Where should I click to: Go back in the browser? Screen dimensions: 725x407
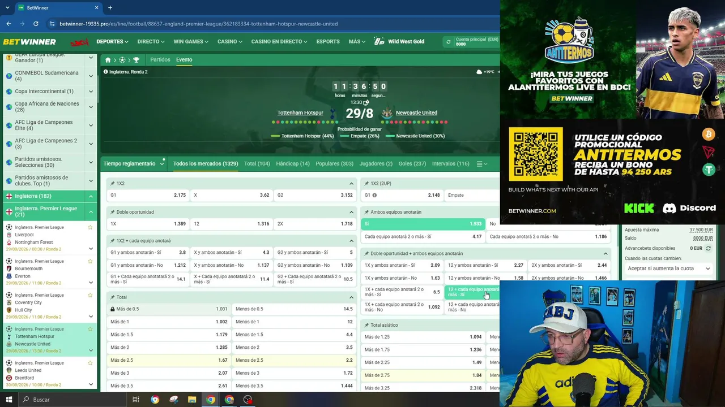[x=8, y=24]
